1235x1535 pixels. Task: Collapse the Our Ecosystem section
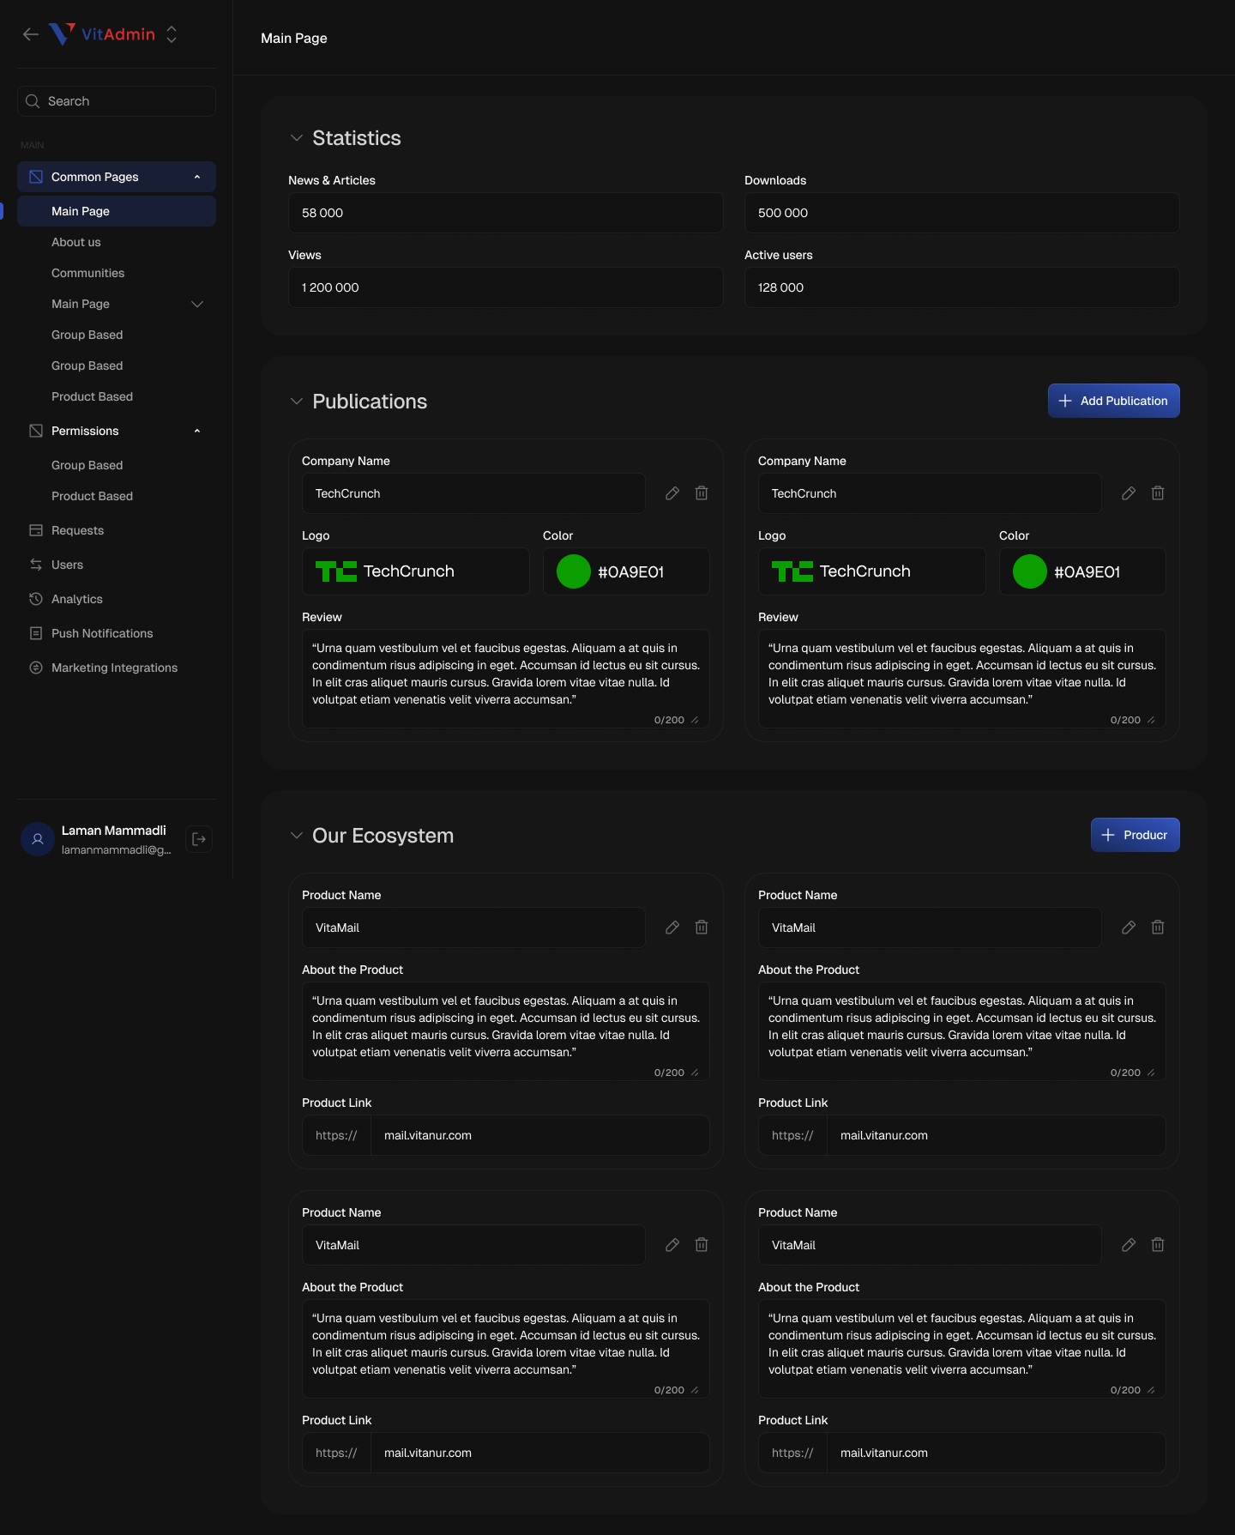pyautogui.click(x=297, y=836)
